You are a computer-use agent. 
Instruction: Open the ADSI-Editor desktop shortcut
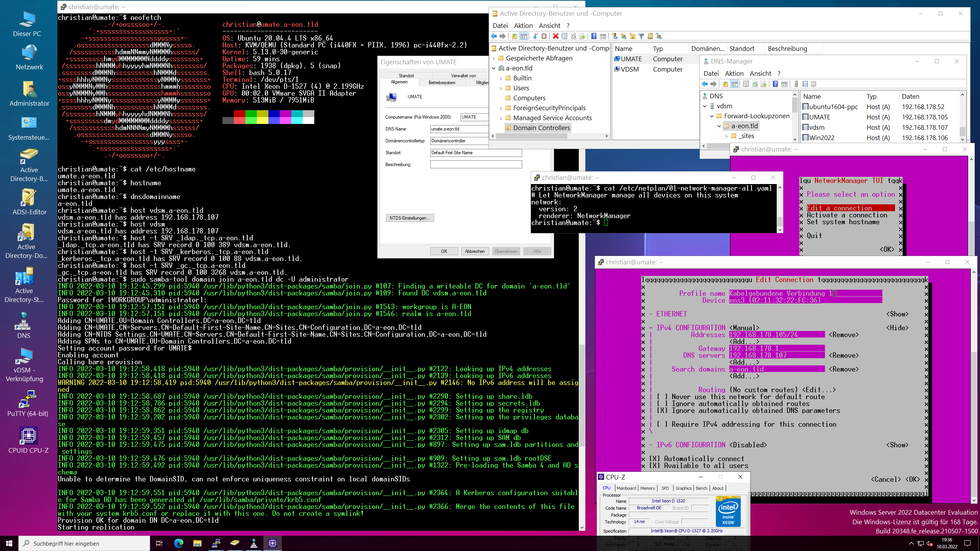pyautogui.click(x=29, y=202)
